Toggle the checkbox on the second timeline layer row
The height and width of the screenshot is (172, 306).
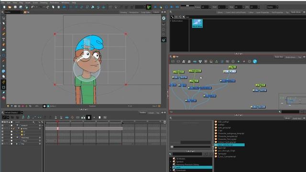click(x=11, y=129)
